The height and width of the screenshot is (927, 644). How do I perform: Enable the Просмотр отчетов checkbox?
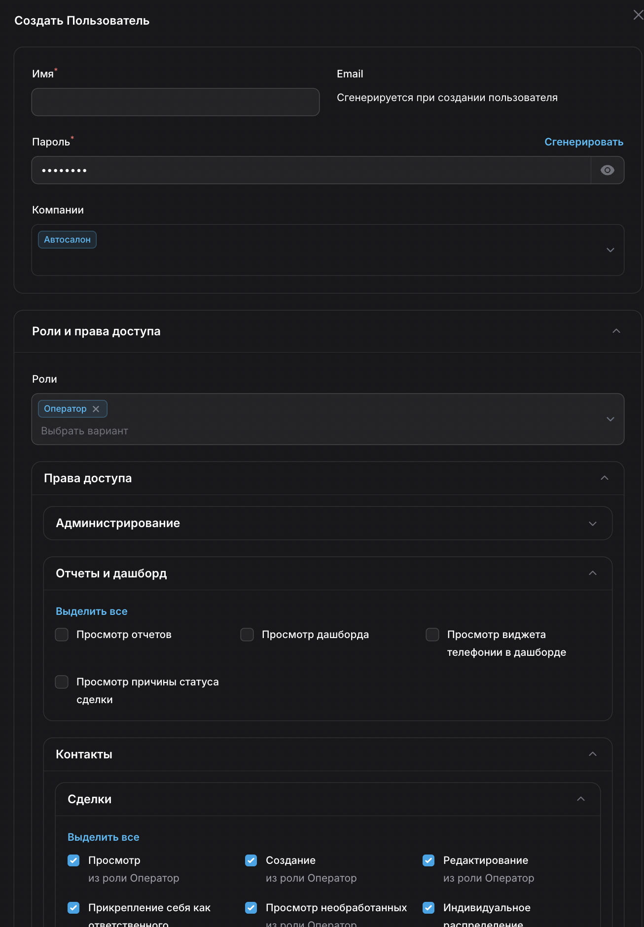pos(62,635)
